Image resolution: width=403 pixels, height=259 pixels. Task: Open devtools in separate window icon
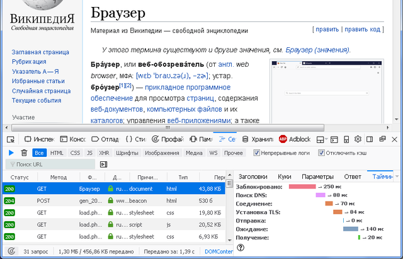coord(382,139)
